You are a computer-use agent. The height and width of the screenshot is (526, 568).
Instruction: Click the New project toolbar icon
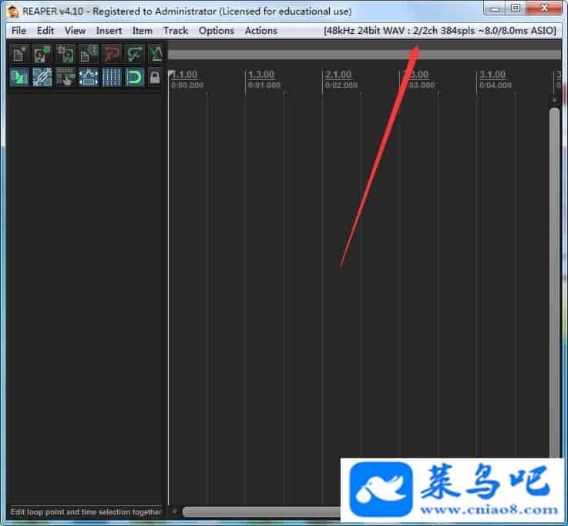click(x=19, y=55)
